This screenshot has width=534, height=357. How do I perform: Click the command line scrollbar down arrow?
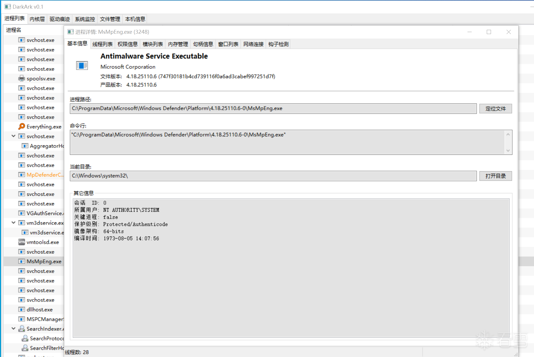[508, 151]
